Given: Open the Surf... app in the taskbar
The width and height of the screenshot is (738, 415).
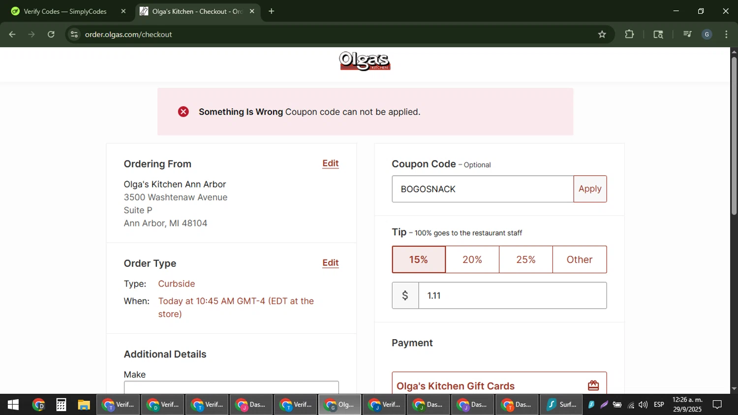Looking at the screenshot, I should point(561,405).
